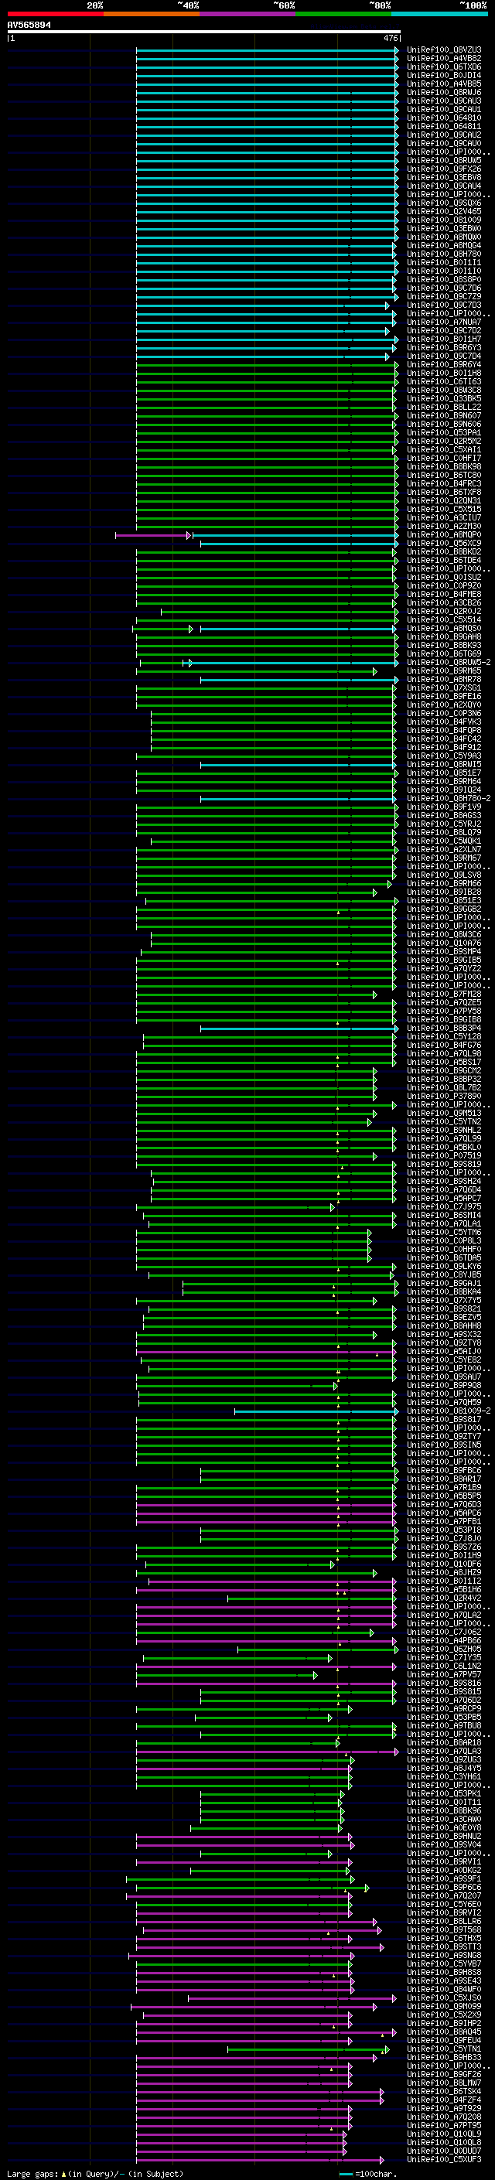Click the UniRef100_Q56XC9 entry
Screen dimensions: 495x2180
click(444, 544)
